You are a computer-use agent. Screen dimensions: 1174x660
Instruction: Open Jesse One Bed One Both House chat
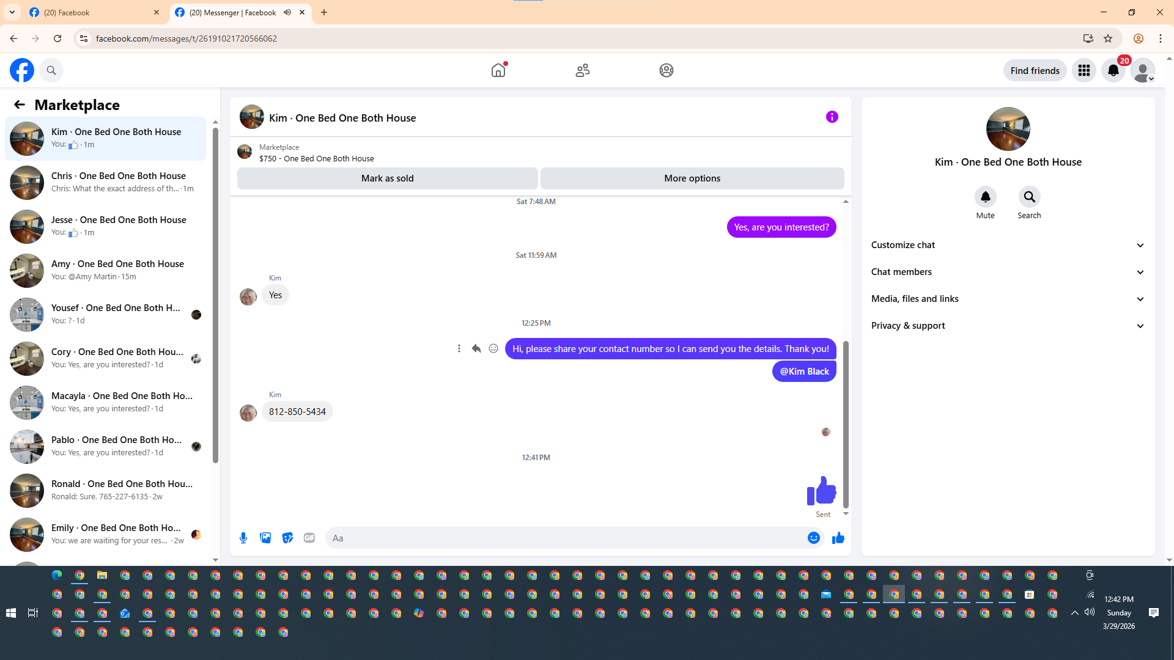click(106, 226)
